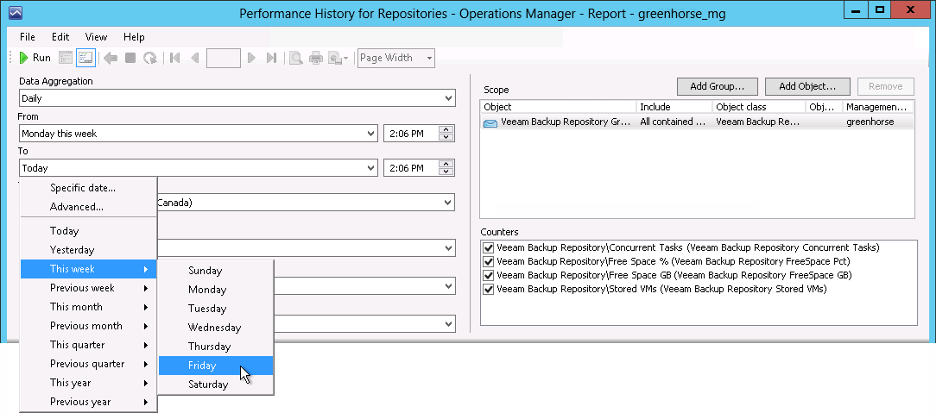The width and height of the screenshot is (936, 419).
Task: Uncheck Concurrent Tasks counter checkbox
Action: [x=489, y=248]
